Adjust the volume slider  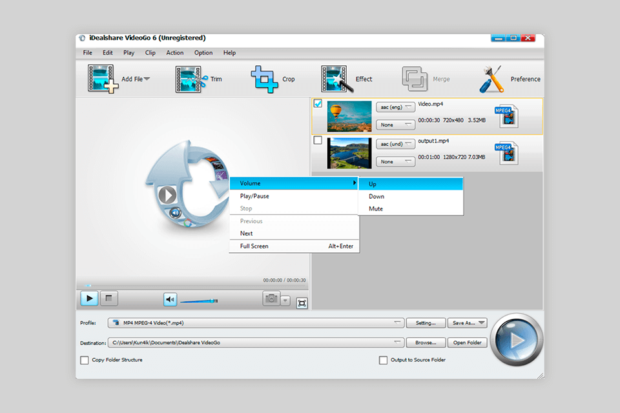click(199, 301)
